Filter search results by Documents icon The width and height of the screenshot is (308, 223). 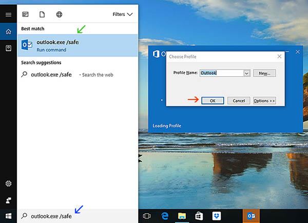(43, 15)
